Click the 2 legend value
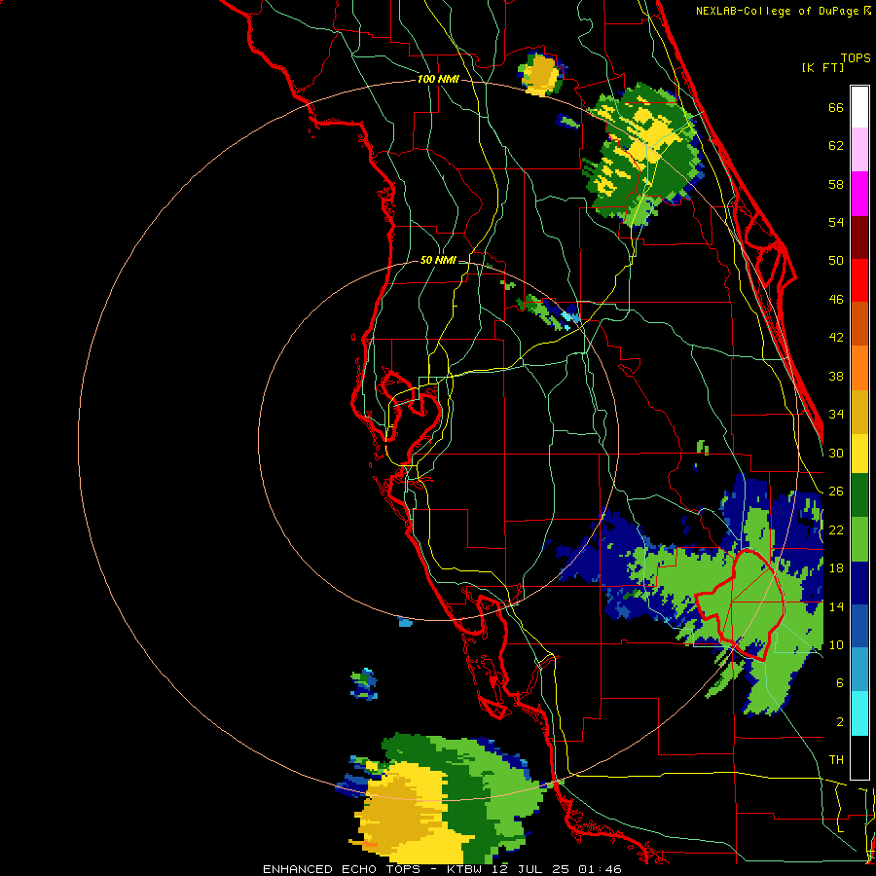The image size is (876, 876). pos(840,722)
